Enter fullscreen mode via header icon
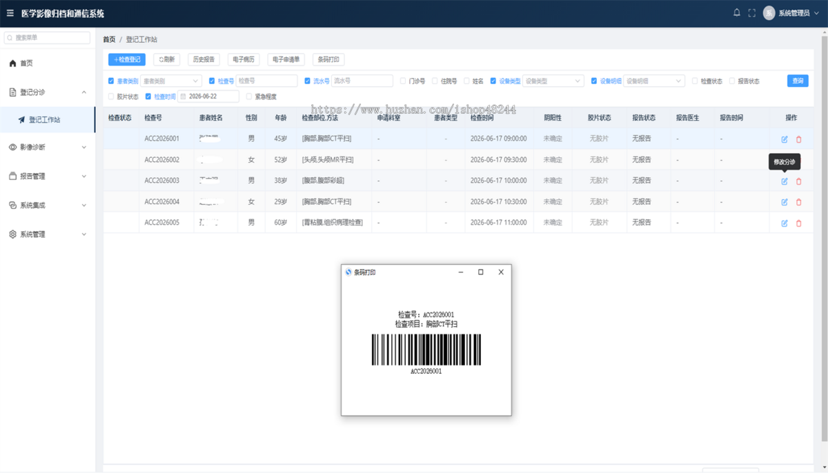The image size is (828, 473). [x=752, y=12]
